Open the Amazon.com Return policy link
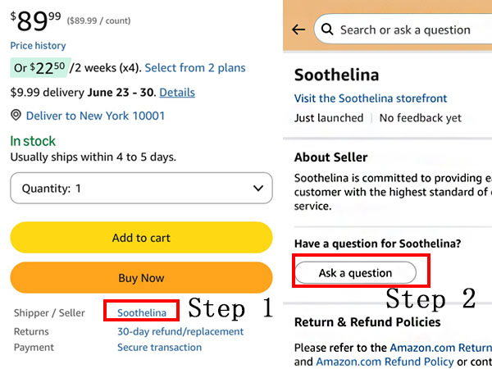492x369 pixels. (441, 348)
